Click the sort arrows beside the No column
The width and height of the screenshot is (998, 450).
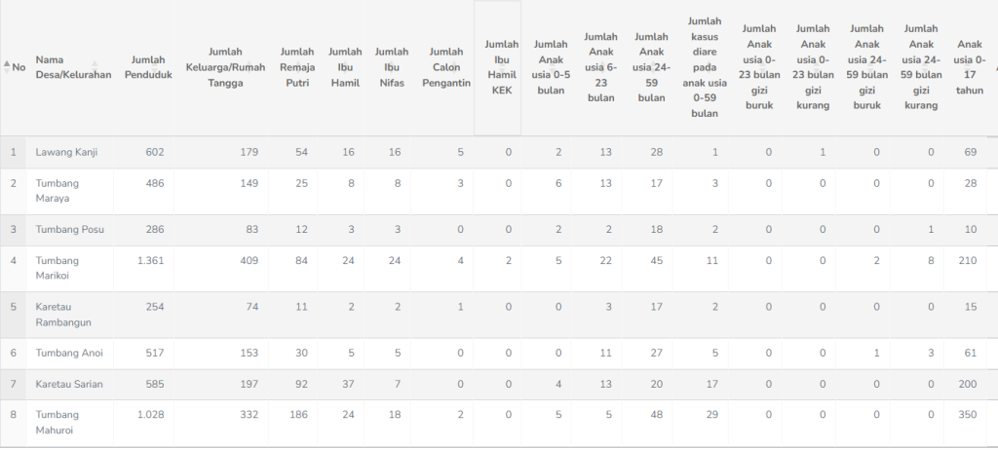[8, 67]
